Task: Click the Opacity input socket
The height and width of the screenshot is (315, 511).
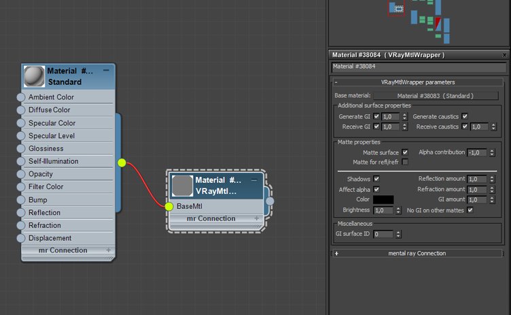Action: pyautogui.click(x=21, y=174)
